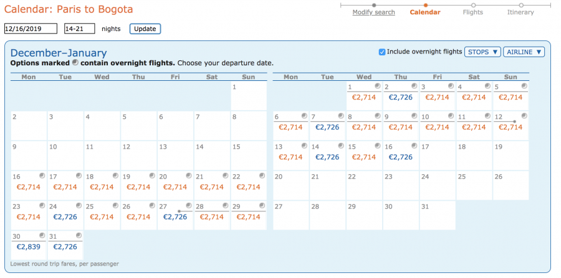561x278 pixels.
Task: Click overnight icon on December 31 cell
Action: click(79, 235)
